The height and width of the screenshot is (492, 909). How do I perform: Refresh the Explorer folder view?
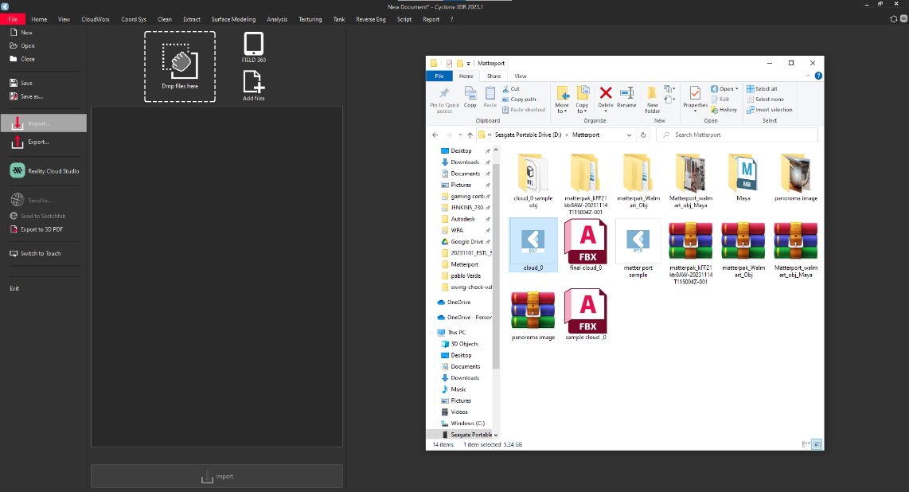pyautogui.click(x=643, y=135)
